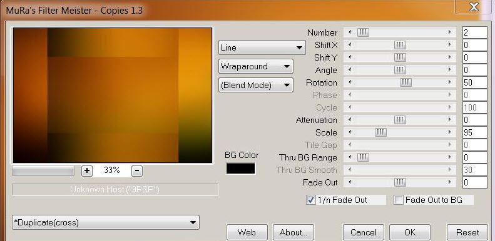This screenshot has height=241, width=495.
Task: Click the 33% zoom level text
Action: [112, 170]
